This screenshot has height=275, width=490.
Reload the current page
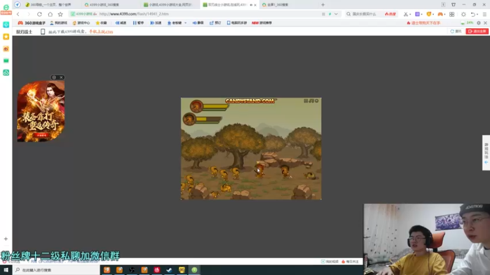tap(39, 14)
